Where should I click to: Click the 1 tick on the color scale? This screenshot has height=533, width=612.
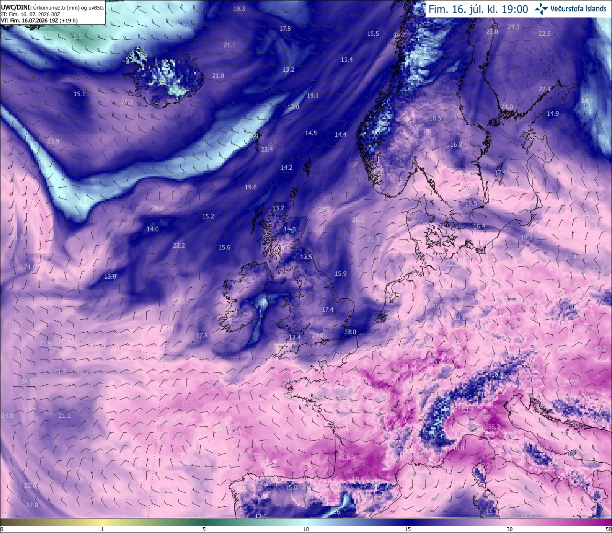tap(102, 529)
